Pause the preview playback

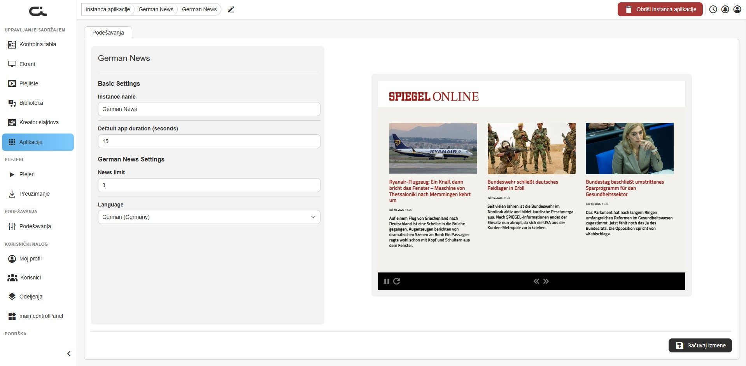(x=387, y=281)
